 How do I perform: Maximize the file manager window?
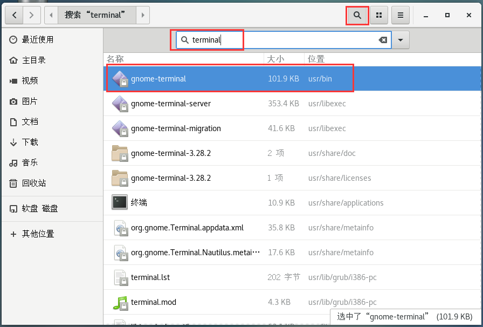tap(447, 15)
